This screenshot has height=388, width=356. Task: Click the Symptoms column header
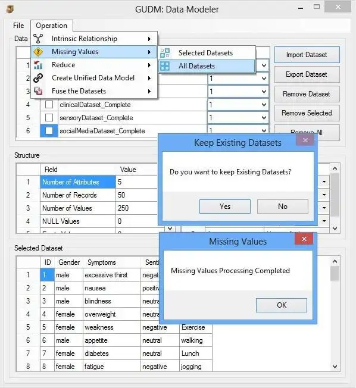[x=112, y=262]
